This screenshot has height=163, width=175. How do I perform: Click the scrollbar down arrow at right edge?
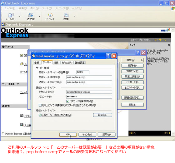pyautogui.click(x=173, y=133)
